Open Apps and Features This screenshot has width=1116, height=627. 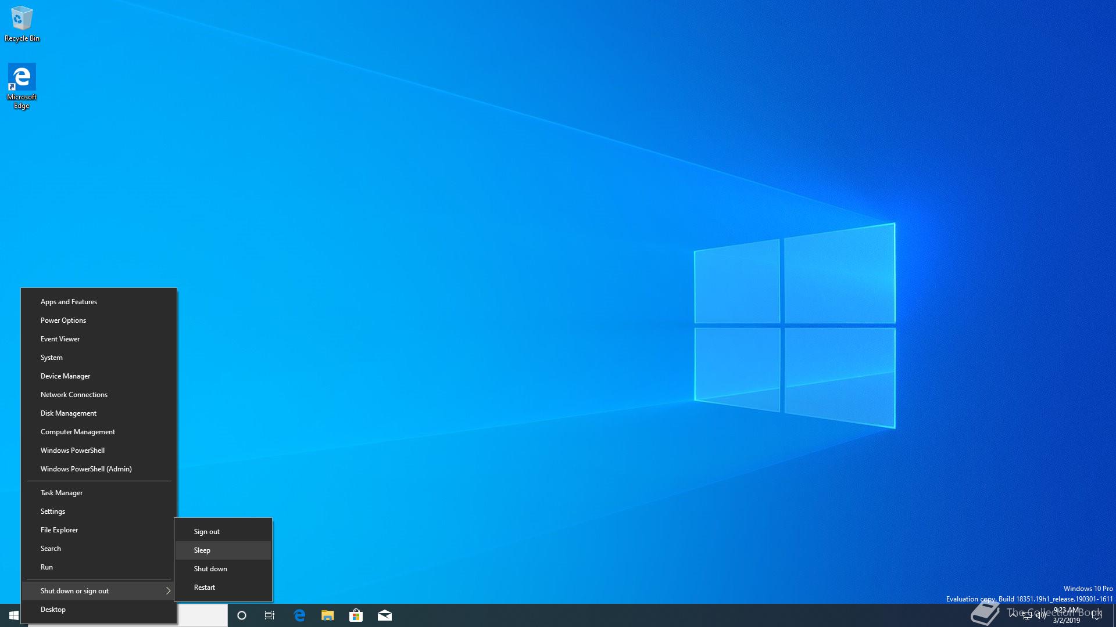click(x=99, y=302)
